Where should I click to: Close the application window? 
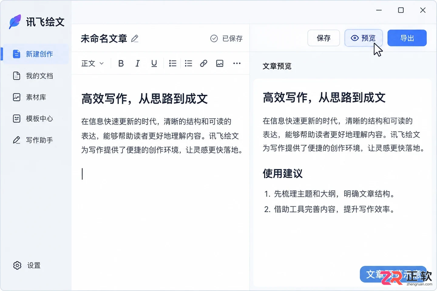[423, 10]
